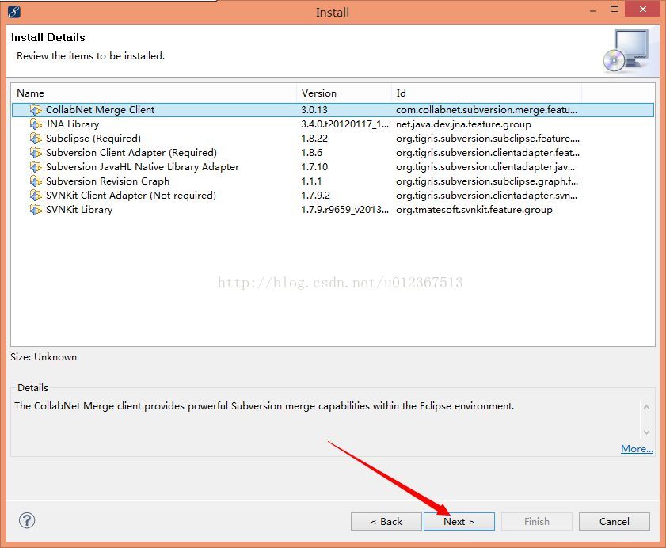Click the Subversion Revision Graph feature icon
Image resolution: width=666 pixels, height=548 pixels.
(x=36, y=181)
